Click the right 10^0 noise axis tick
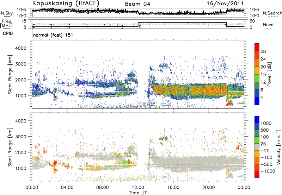 255,16
